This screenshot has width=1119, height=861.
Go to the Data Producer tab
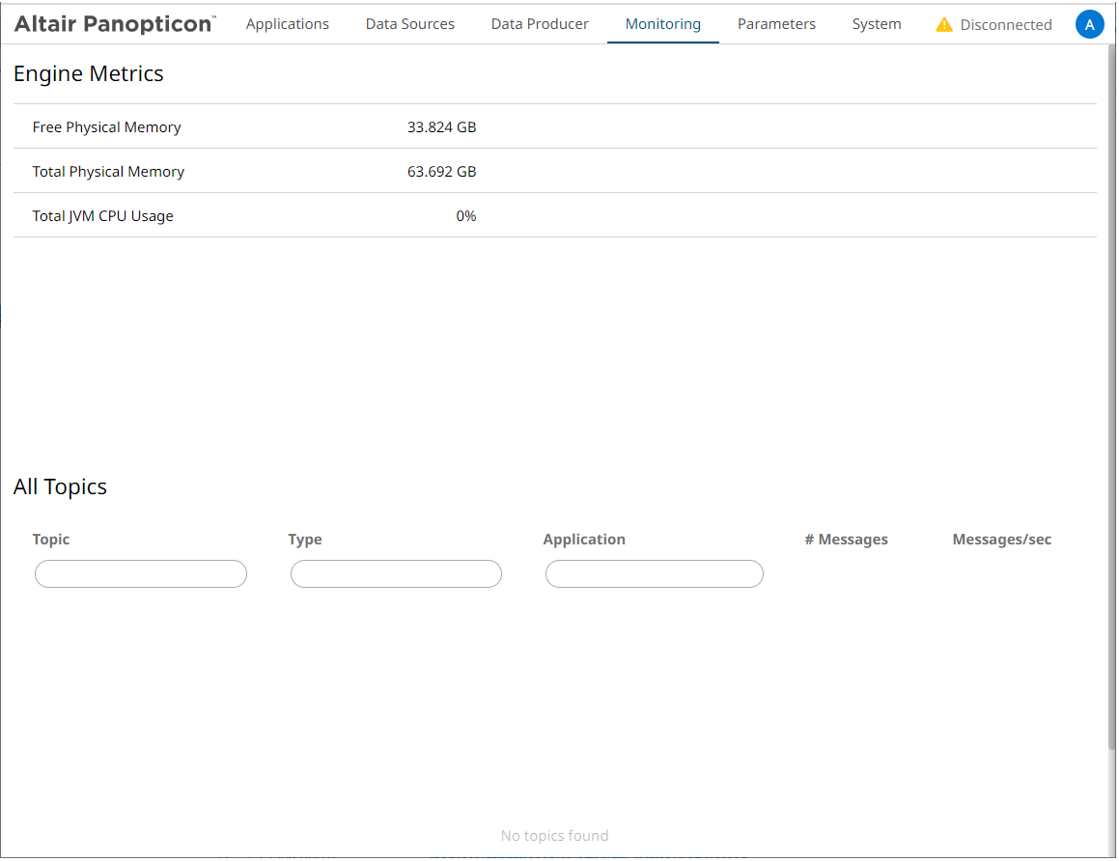[x=540, y=24]
